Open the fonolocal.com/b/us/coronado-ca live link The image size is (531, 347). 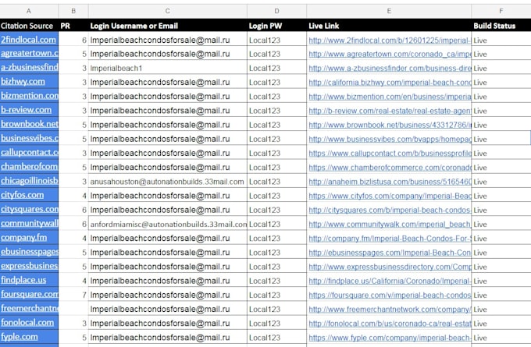390,324
